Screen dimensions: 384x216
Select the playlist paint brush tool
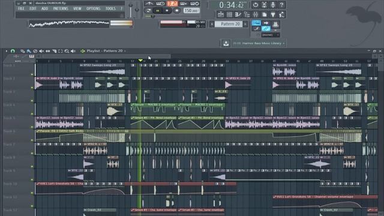[x=29, y=51]
